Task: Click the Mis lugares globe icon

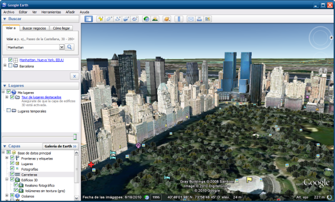Action: 13,92
